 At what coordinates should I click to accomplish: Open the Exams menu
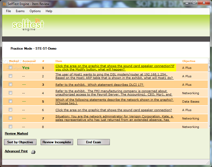pos(20,11)
